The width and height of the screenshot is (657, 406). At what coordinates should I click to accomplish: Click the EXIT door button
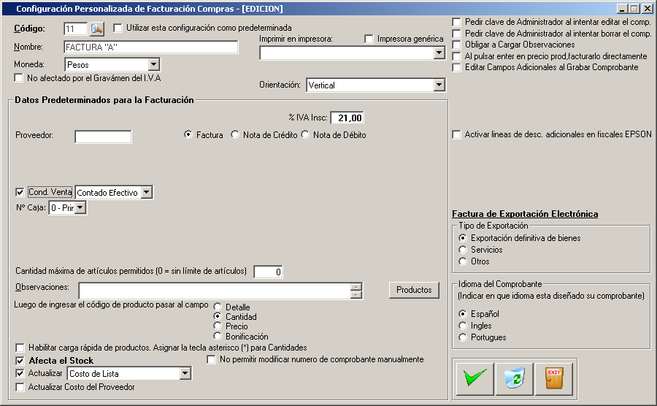click(x=554, y=379)
